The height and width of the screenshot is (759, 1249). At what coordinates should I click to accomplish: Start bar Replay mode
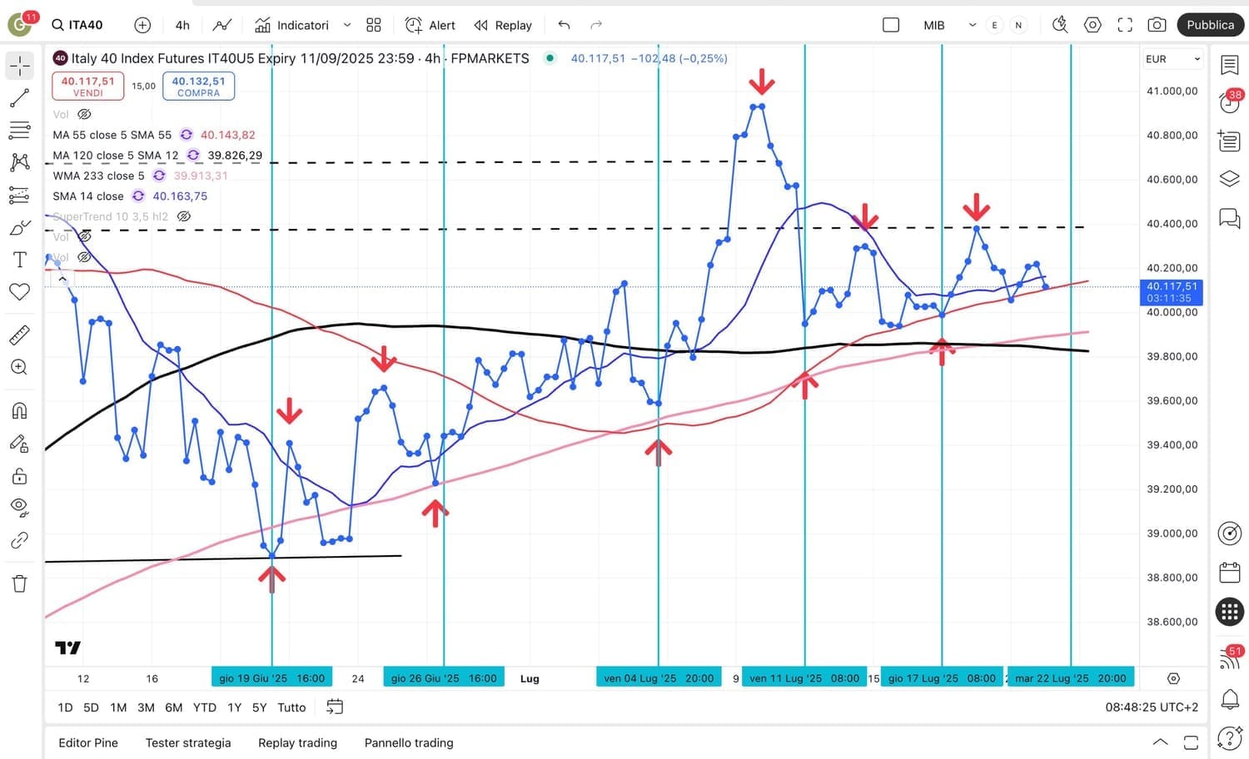tap(503, 25)
